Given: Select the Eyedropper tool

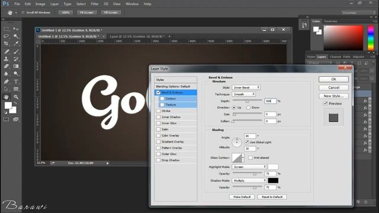Looking at the screenshot, I should coord(16,43).
